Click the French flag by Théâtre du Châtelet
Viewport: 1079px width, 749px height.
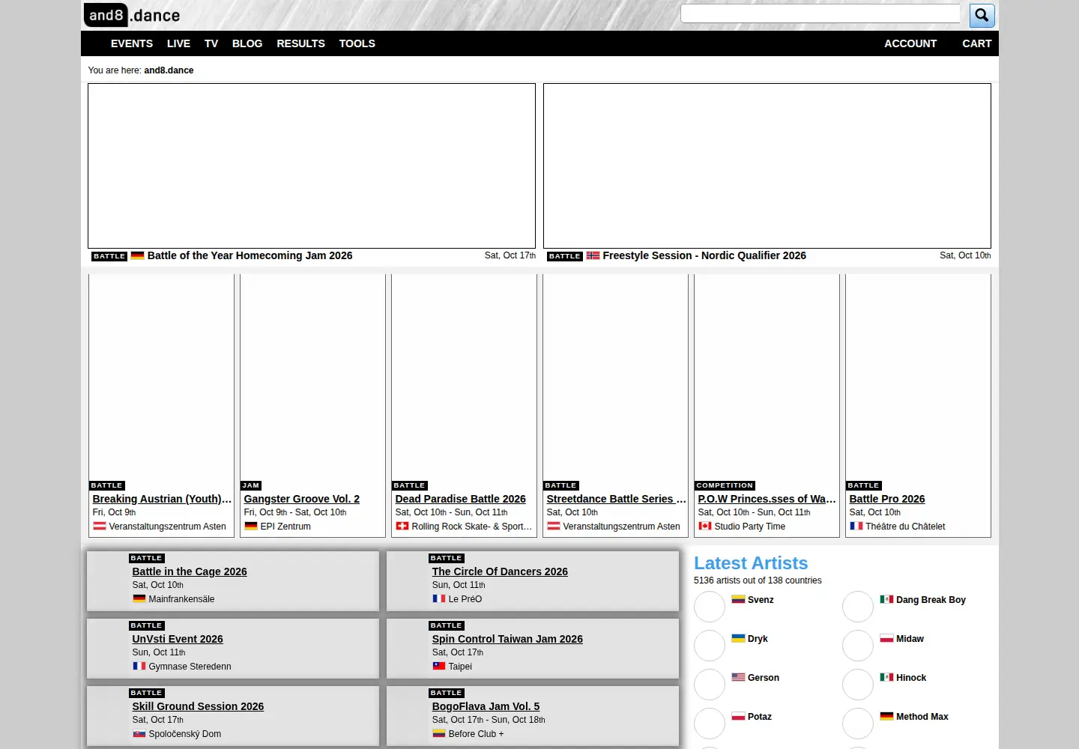856,526
